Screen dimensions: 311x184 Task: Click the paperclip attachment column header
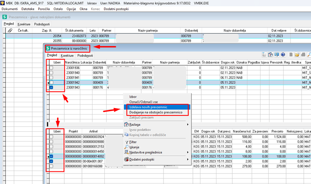coord(10,30)
